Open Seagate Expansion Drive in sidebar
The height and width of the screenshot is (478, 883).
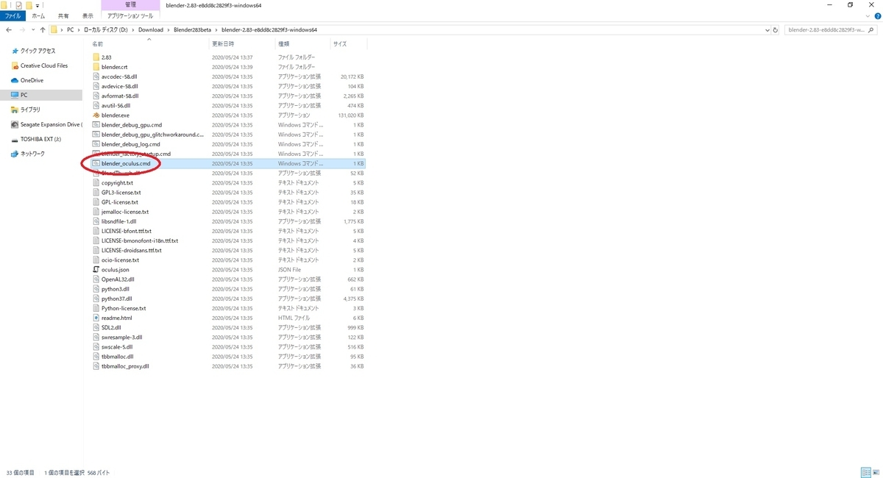46,124
